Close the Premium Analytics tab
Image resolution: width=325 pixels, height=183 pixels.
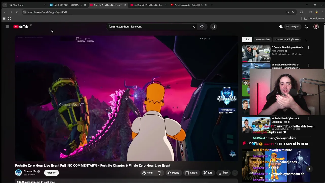(x=206, y=5)
